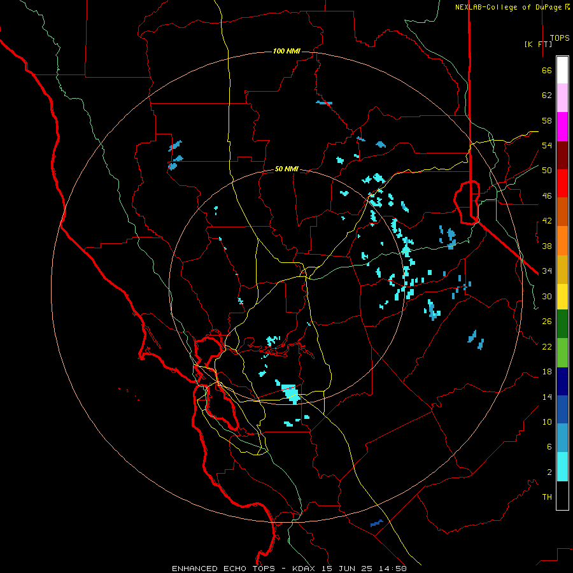Screen dimensions: 573x573
Task: Click the '14' legend value
Action: coord(547,397)
